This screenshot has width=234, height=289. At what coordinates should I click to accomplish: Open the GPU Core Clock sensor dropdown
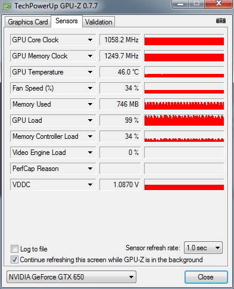(90, 40)
